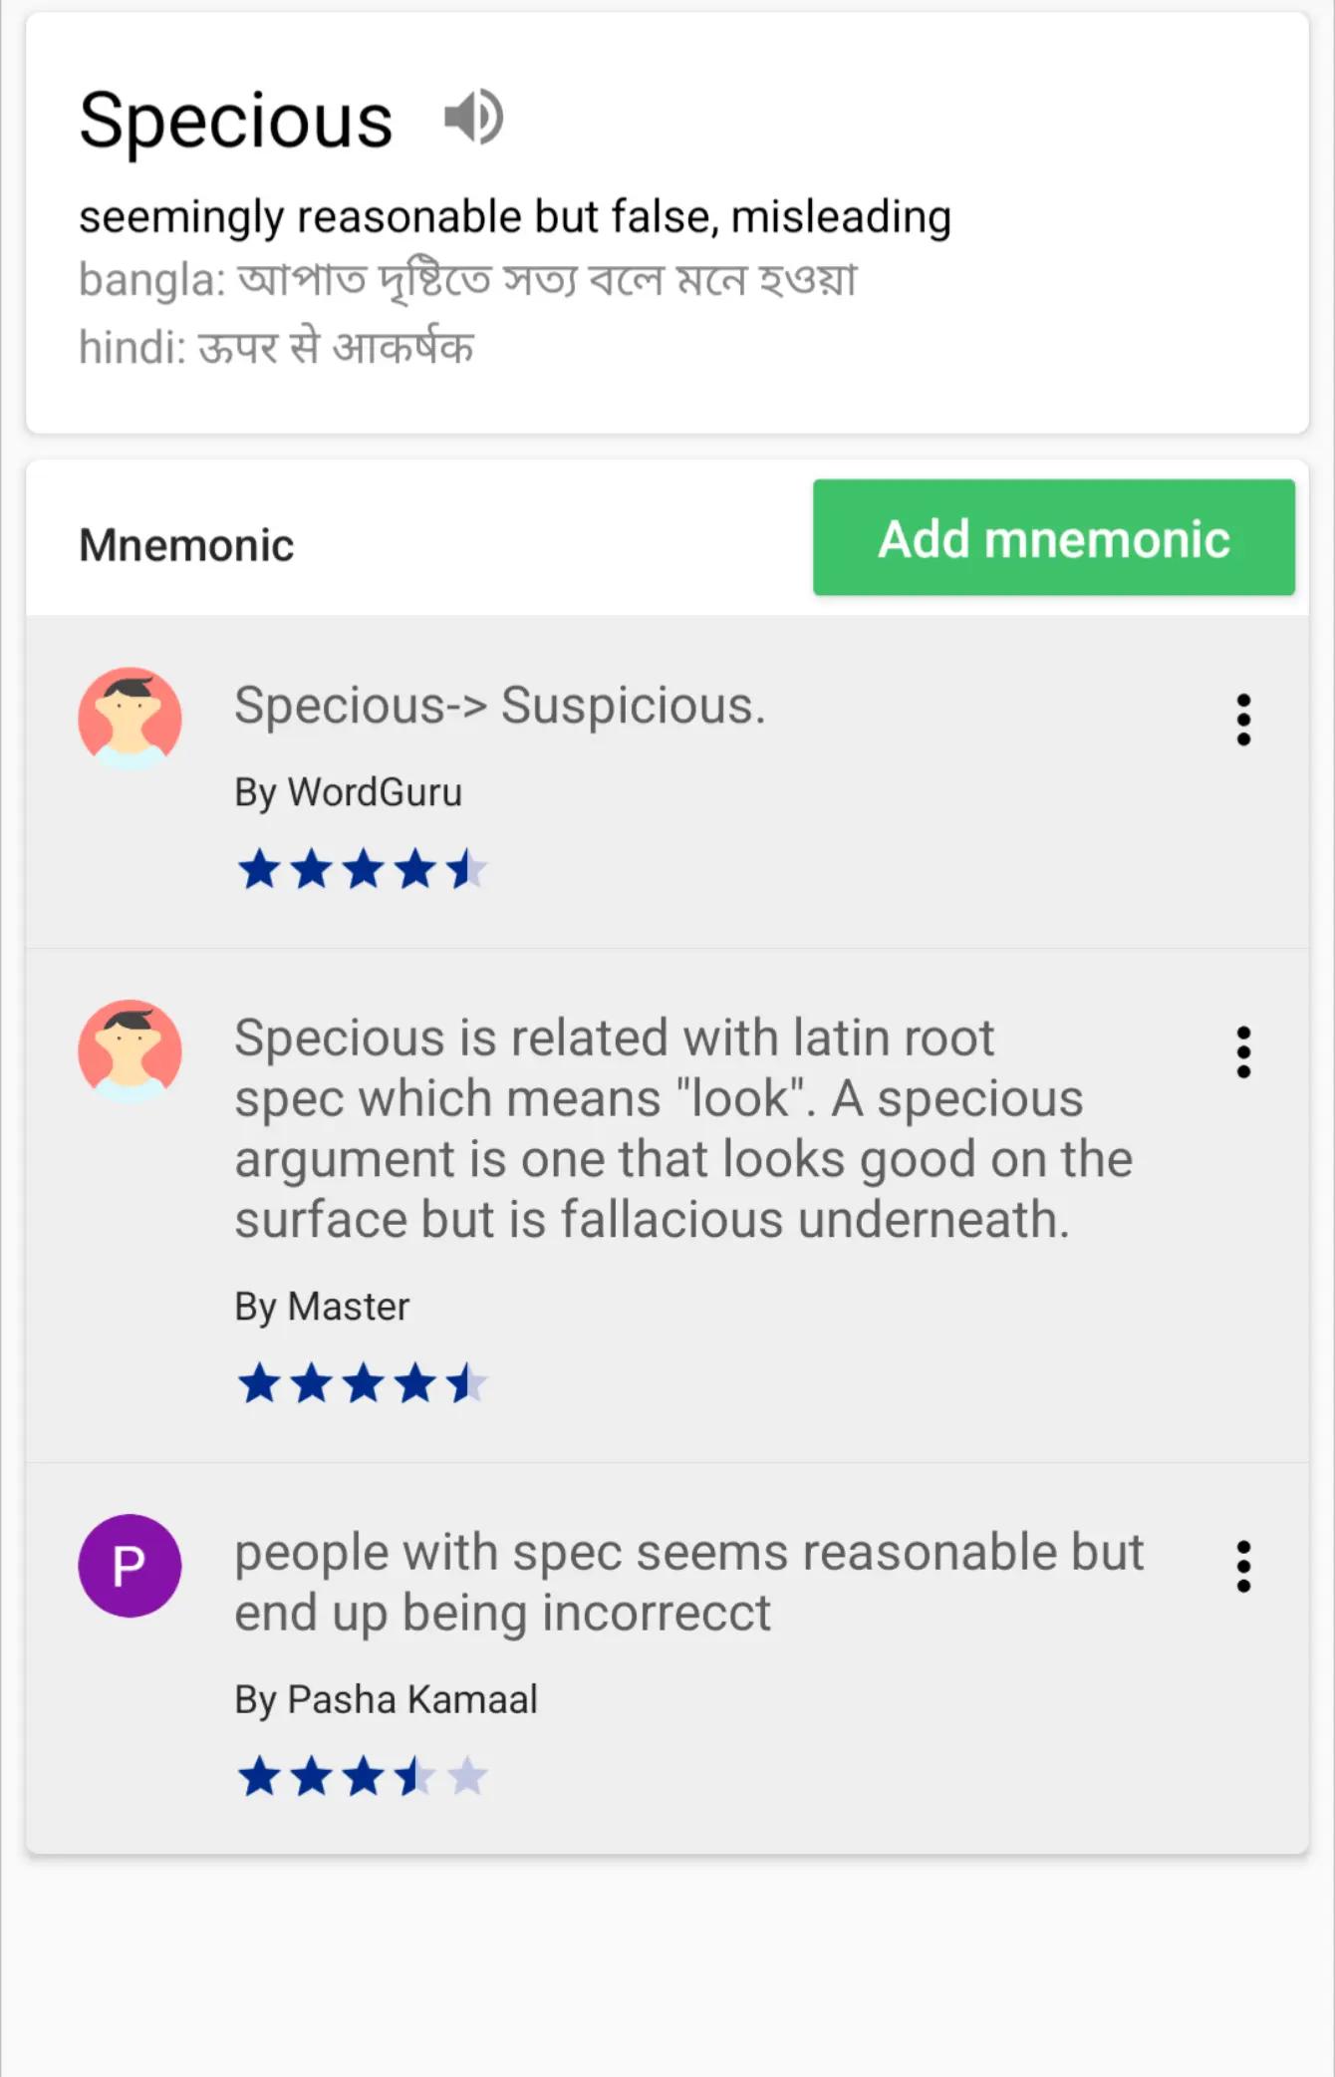1335x2077 pixels.
Task: Tap the By Pasha Kamaal author name
Action: pyautogui.click(x=387, y=1700)
